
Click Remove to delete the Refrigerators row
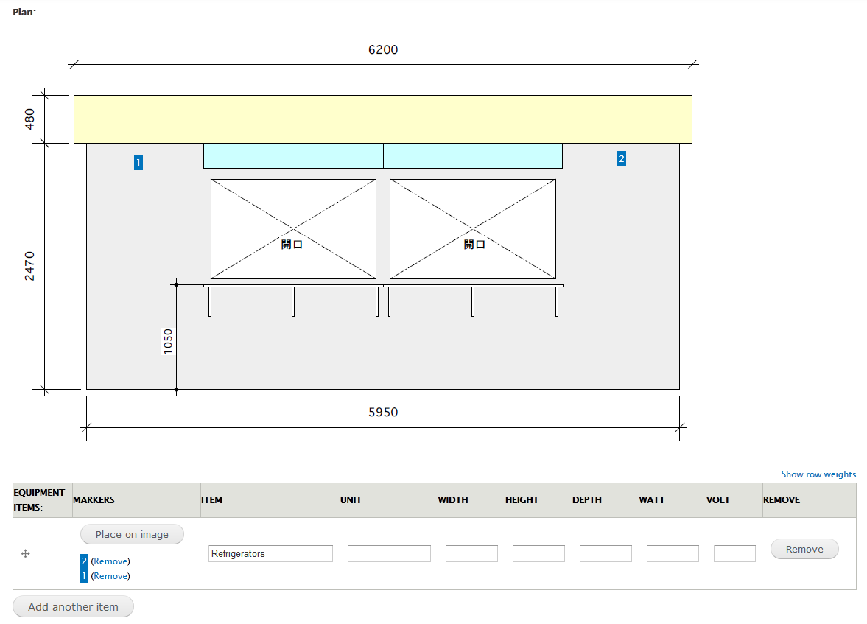pos(804,549)
